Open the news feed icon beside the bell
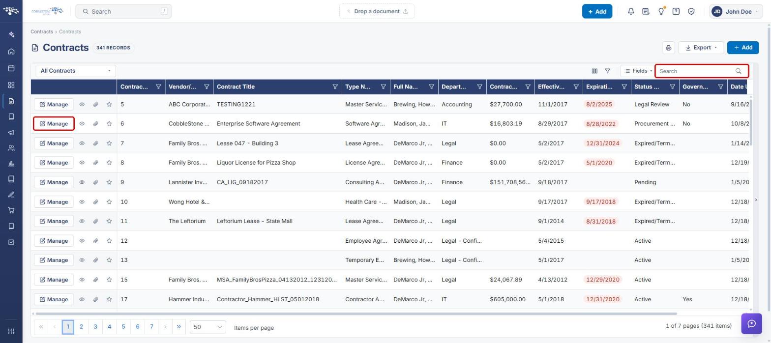The width and height of the screenshot is (771, 343). 646,11
